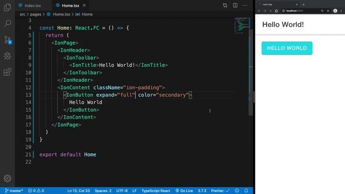
Task: Click the browser zoom magnifier icon
Action: coord(322,11)
